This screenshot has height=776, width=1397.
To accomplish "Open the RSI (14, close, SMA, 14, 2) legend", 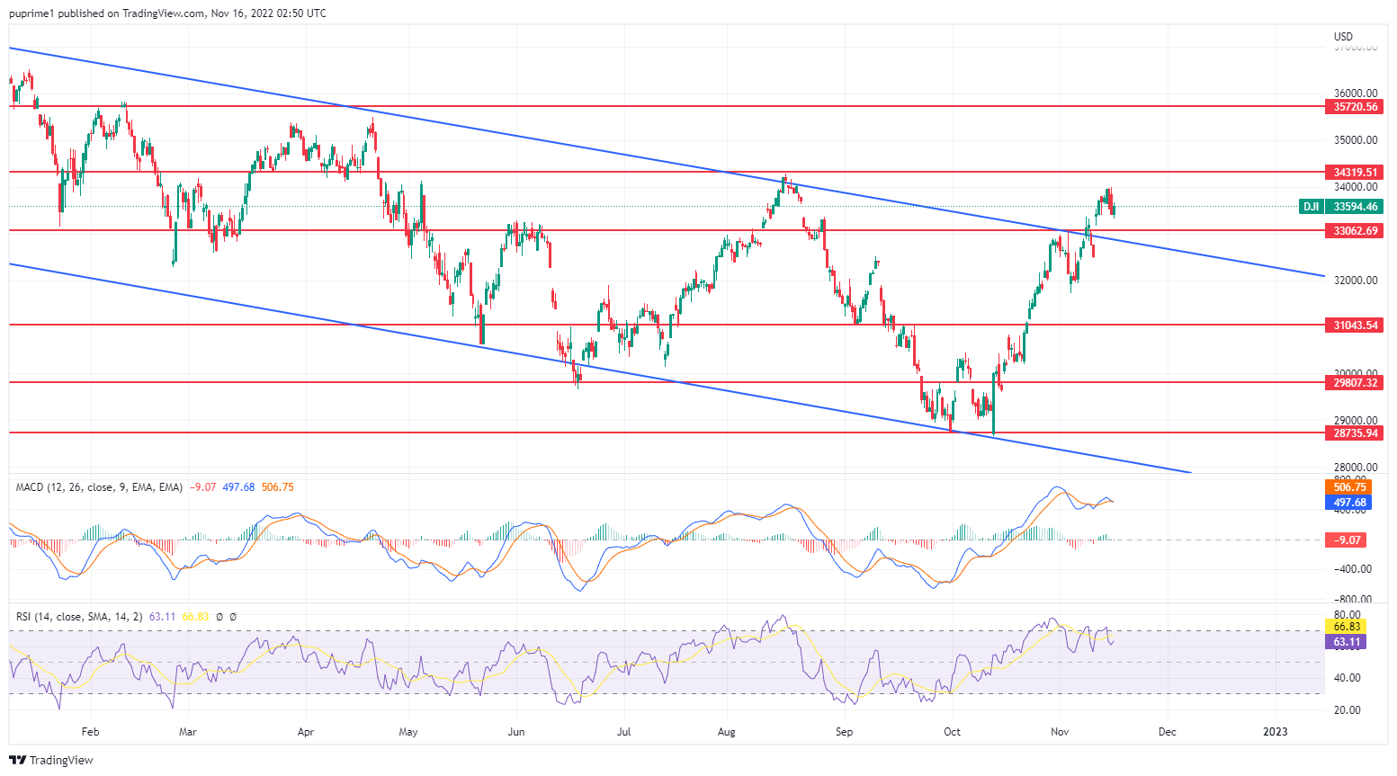I will (x=79, y=617).
